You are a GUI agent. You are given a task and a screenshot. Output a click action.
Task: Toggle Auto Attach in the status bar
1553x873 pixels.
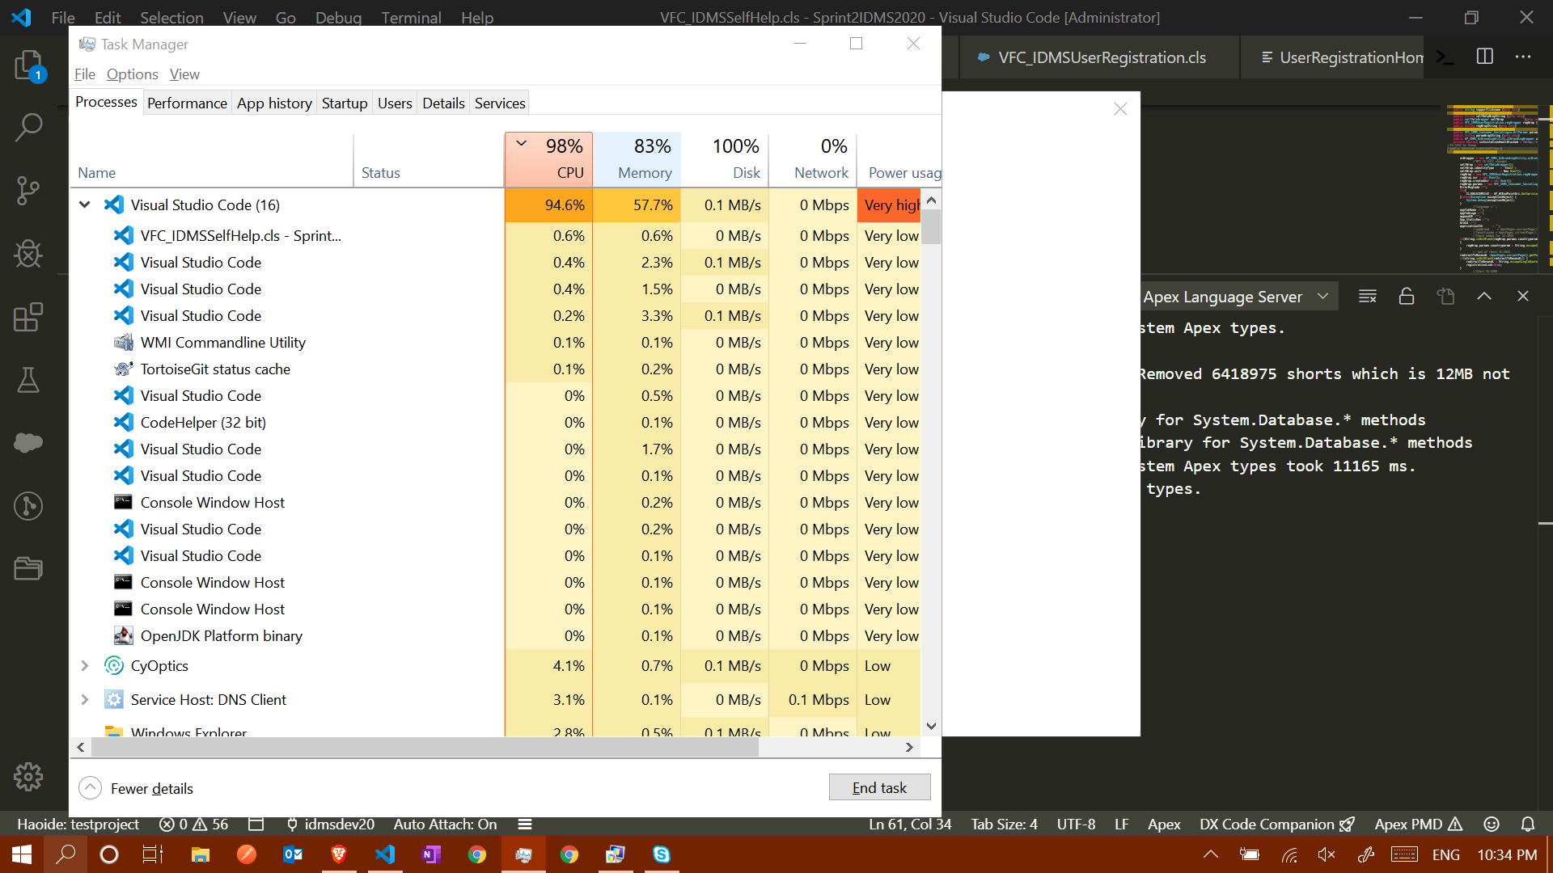click(x=444, y=824)
